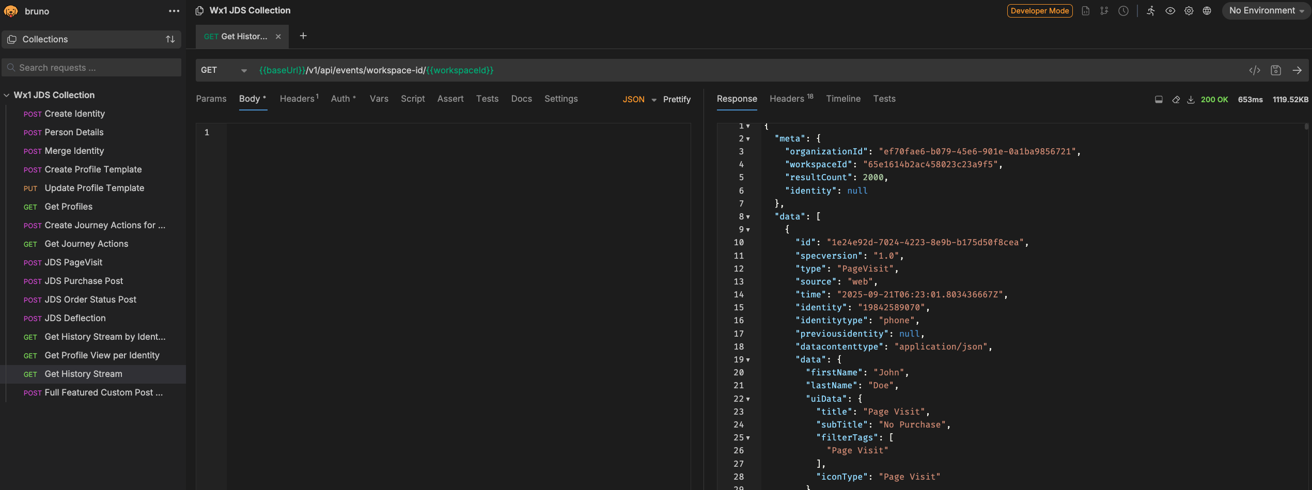Open the Assert tab
Viewport: 1312px width, 490px height.
pos(450,99)
